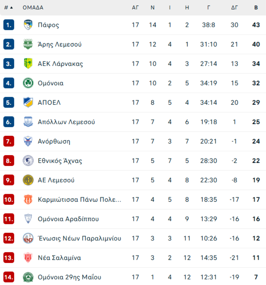Click the blue position 1 badge
The image size is (266, 285).
tap(9, 25)
